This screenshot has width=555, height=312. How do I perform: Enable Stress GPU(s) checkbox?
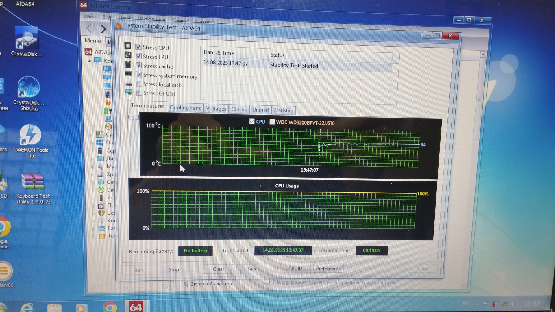pos(139,93)
